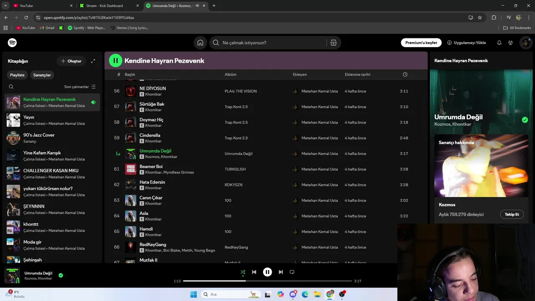The image size is (535, 301).
Task: Toggle repeat mode
Action: pyautogui.click(x=292, y=272)
